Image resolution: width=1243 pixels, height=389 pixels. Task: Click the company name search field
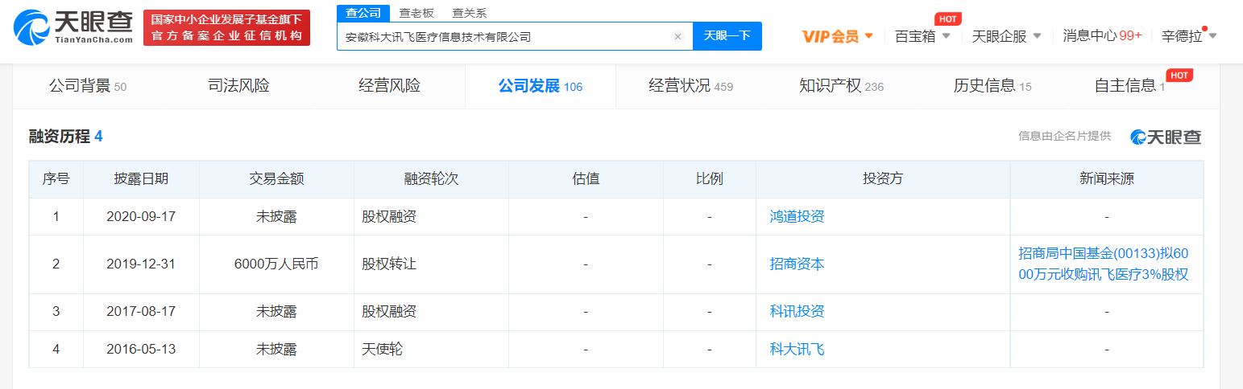point(503,36)
